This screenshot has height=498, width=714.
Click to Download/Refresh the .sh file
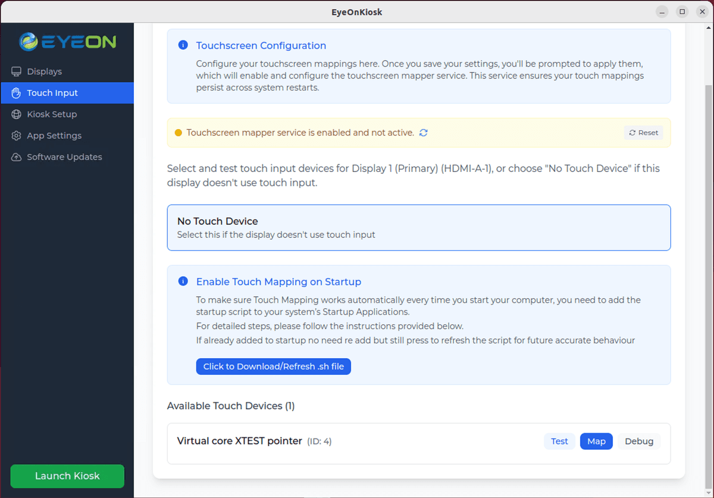pos(273,366)
